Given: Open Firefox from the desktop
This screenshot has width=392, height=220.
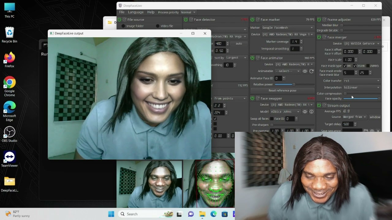Looking at the screenshot, I should [x=9, y=60].
